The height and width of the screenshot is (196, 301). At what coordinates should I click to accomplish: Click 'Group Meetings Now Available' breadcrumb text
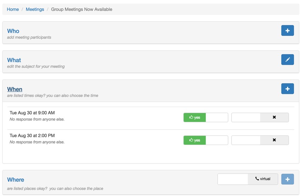pos(81,9)
